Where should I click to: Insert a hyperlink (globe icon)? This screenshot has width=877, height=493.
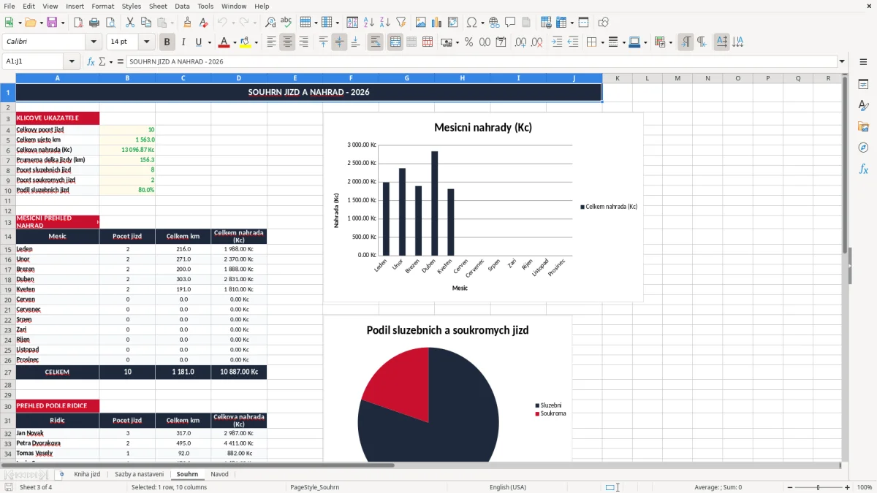pos(494,23)
